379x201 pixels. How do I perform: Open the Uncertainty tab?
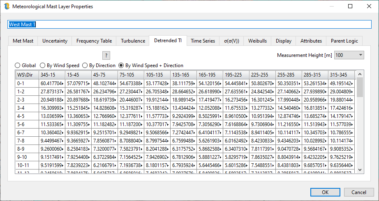tap(55, 41)
